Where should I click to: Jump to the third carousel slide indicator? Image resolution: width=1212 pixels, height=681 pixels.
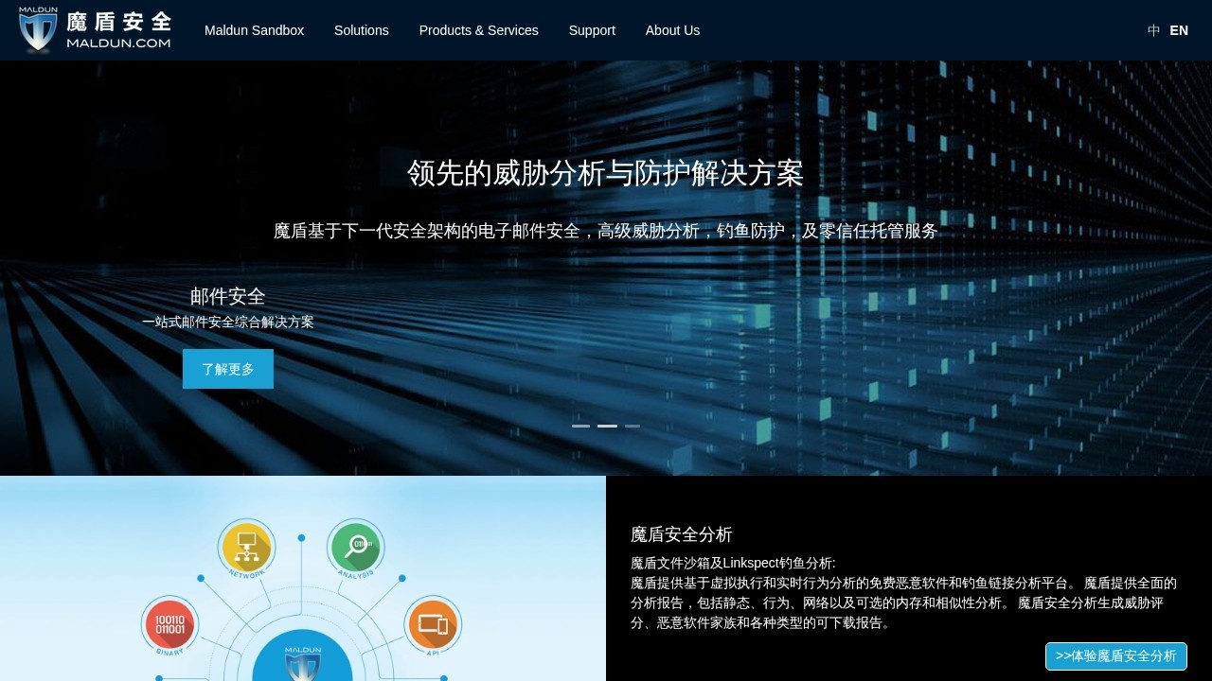coord(633,426)
